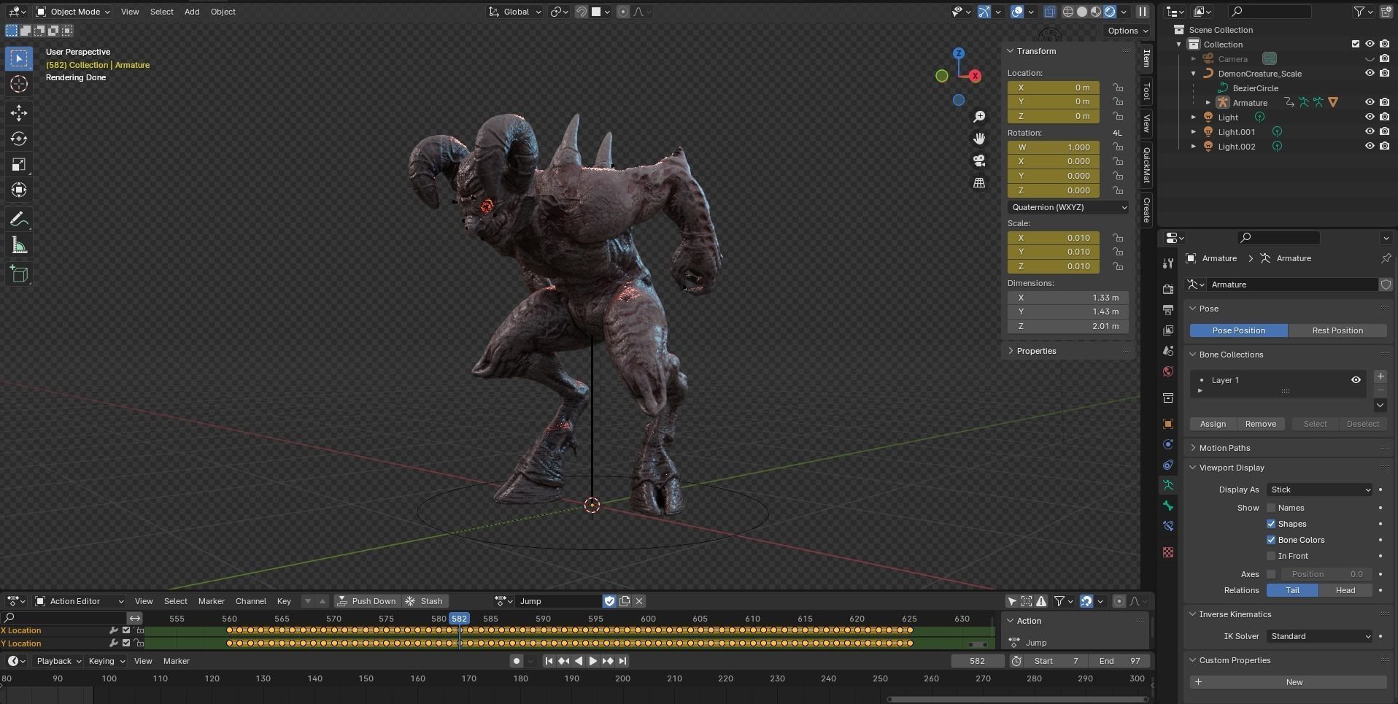Open the Object Mode dropdown

(73, 12)
